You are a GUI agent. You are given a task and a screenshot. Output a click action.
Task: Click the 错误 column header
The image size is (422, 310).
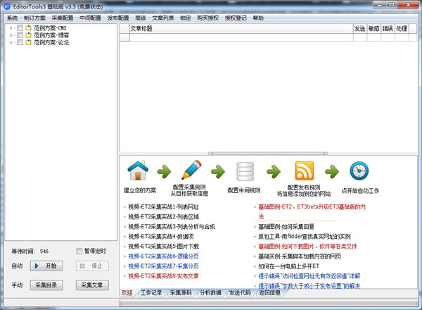[x=388, y=29]
